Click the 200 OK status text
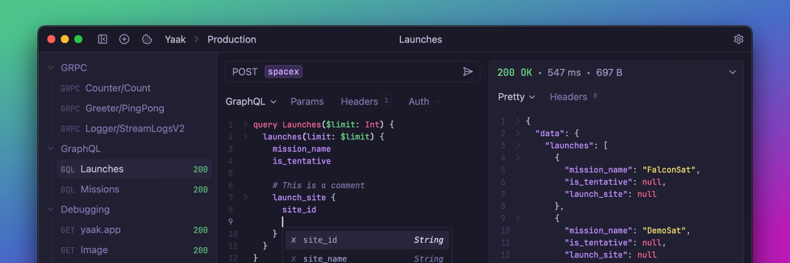This screenshot has width=790, height=263. pos(515,72)
